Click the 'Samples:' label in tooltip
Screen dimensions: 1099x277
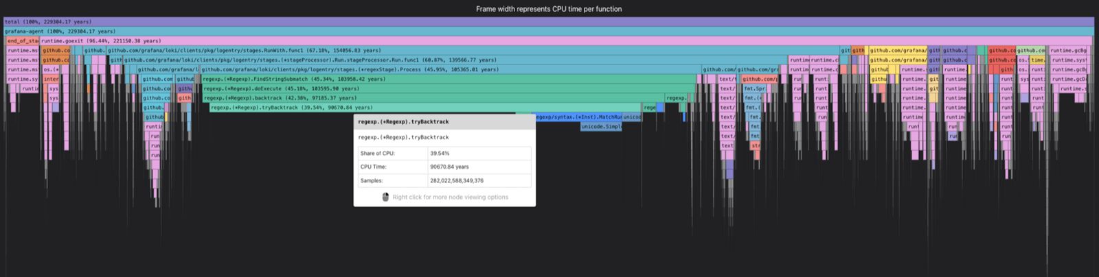(x=372, y=180)
